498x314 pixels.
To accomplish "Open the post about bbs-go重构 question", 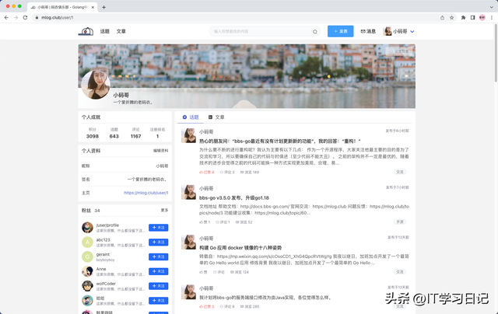I will pos(280,141).
